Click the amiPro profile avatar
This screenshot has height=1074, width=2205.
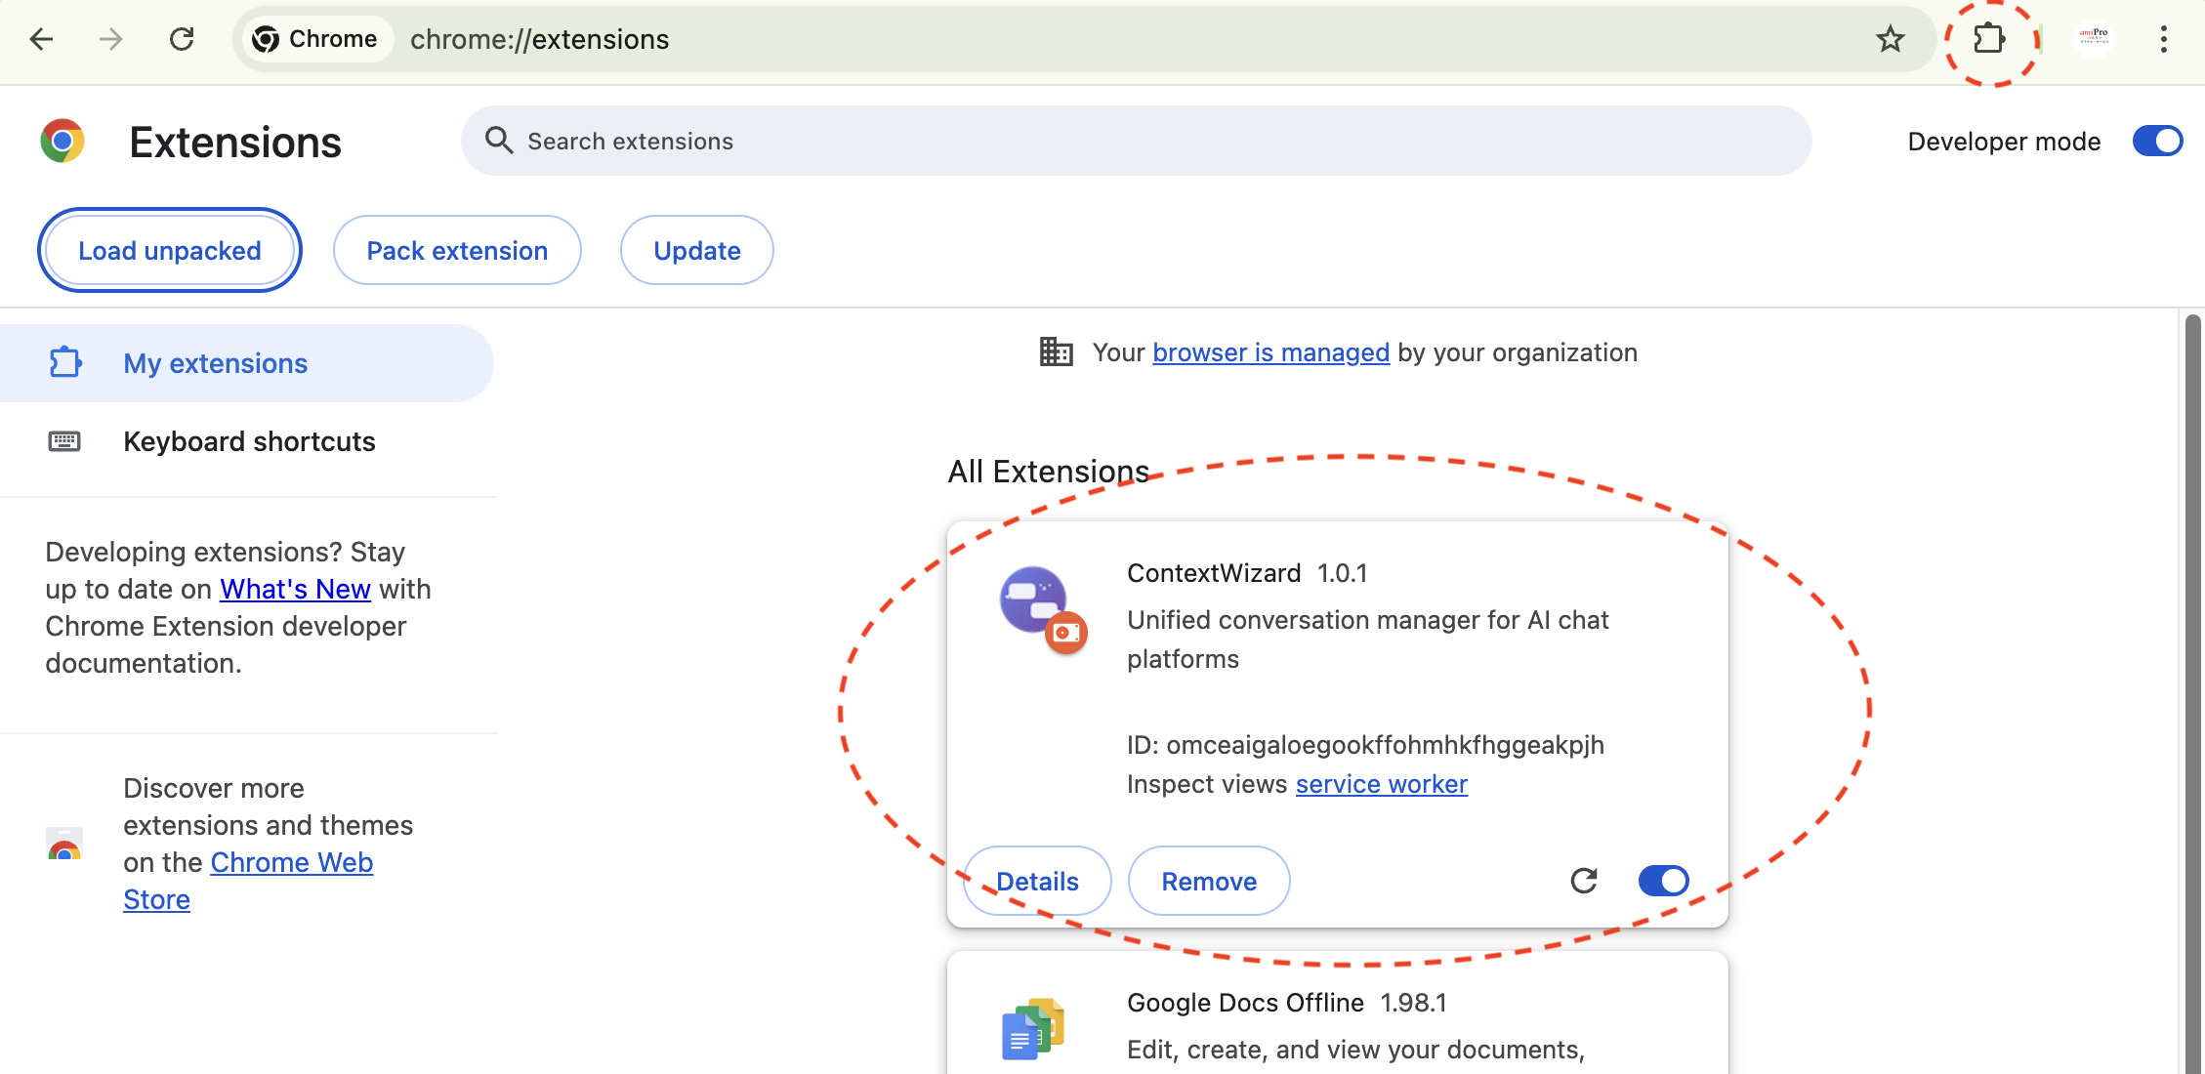click(2094, 39)
